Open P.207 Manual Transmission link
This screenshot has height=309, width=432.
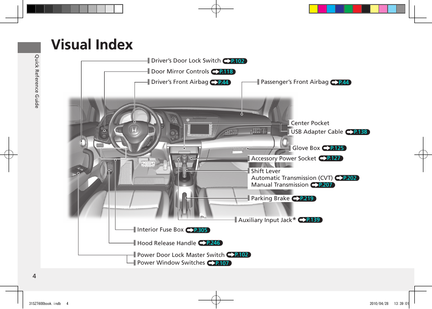tap(322, 185)
